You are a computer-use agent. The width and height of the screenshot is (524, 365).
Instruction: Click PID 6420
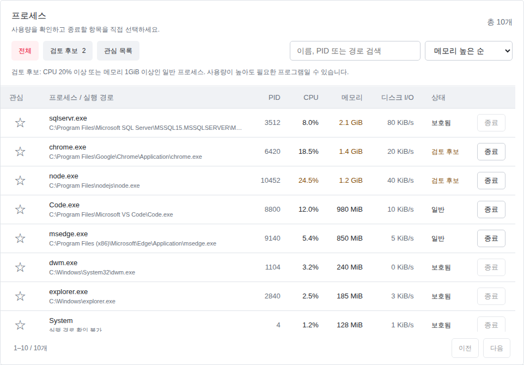pos(272,152)
